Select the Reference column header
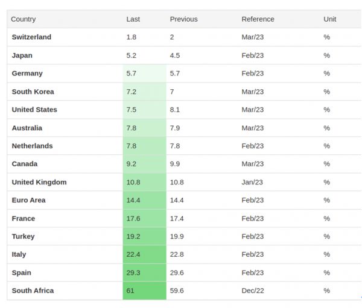 coord(258,19)
